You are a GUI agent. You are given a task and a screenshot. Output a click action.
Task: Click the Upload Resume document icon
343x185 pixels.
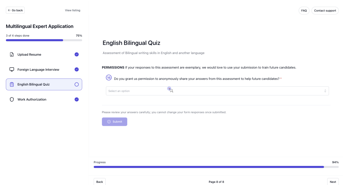click(x=12, y=54)
